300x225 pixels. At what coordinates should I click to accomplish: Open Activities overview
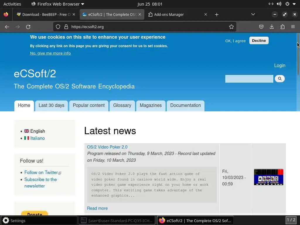pos(12,4)
